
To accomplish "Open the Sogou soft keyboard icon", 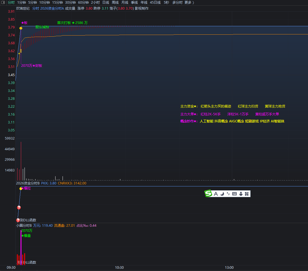I will (x=234, y=194).
